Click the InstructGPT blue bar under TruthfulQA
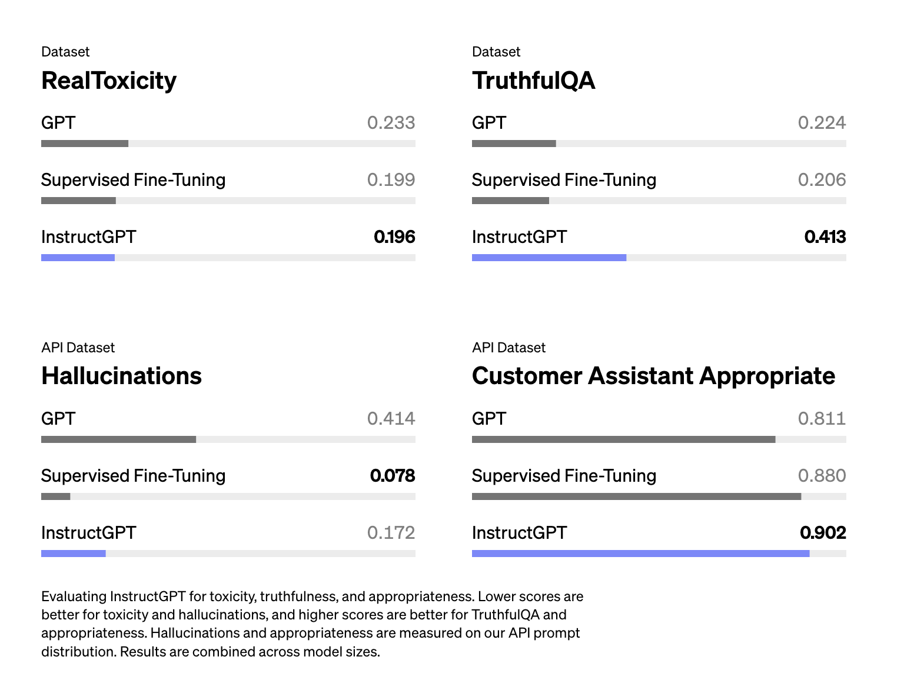This screenshot has height=680, width=904. (549, 258)
